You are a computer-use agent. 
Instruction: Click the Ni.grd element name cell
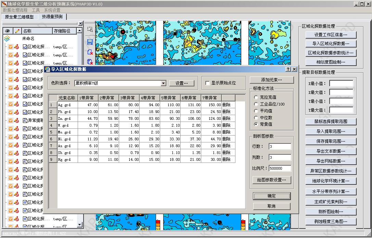[68, 139]
